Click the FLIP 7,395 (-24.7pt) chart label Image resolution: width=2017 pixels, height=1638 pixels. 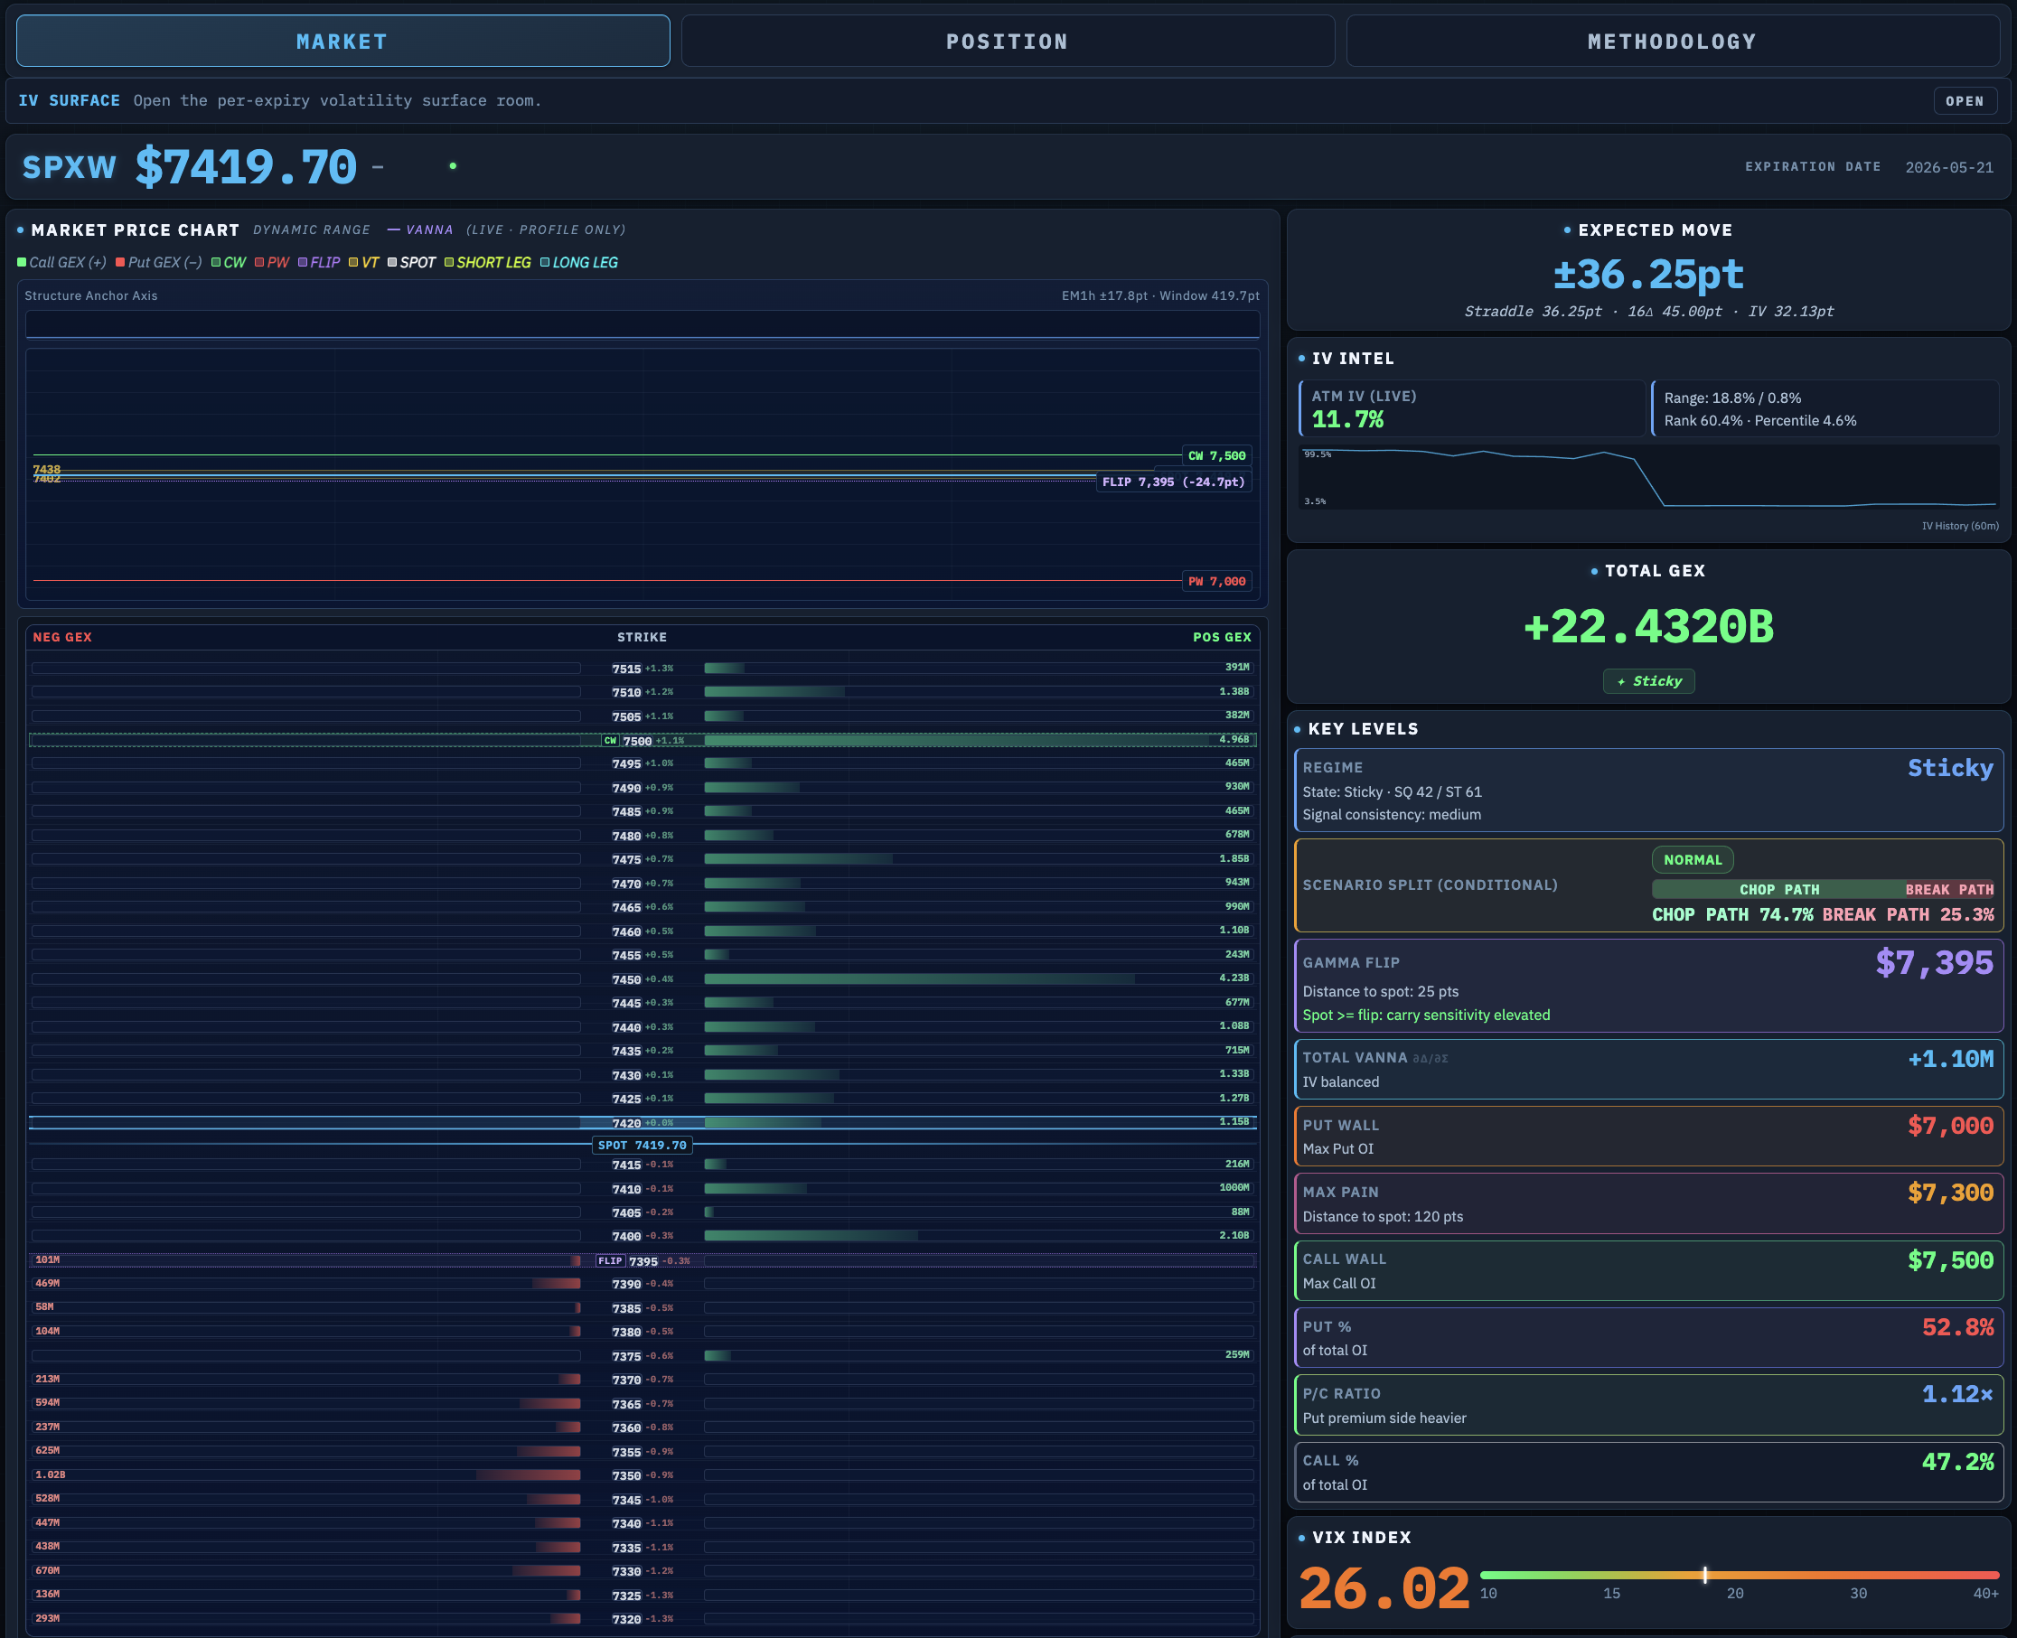point(1173,482)
